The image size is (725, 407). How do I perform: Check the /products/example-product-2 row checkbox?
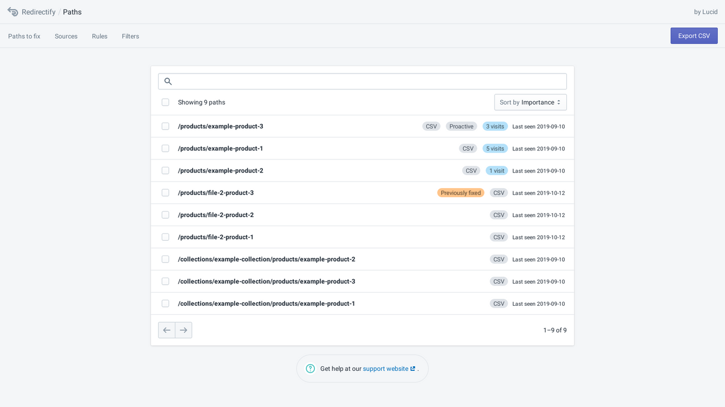(165, 170)
